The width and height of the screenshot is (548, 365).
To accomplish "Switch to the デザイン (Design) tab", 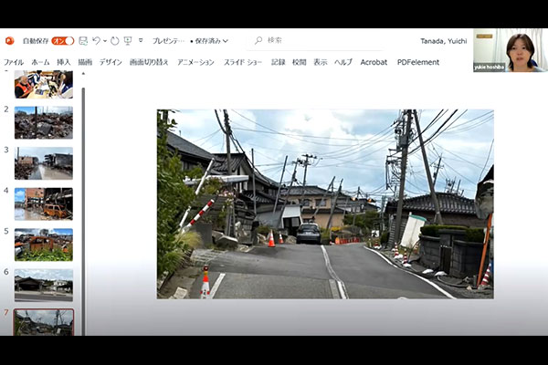I will pos(111,62).
